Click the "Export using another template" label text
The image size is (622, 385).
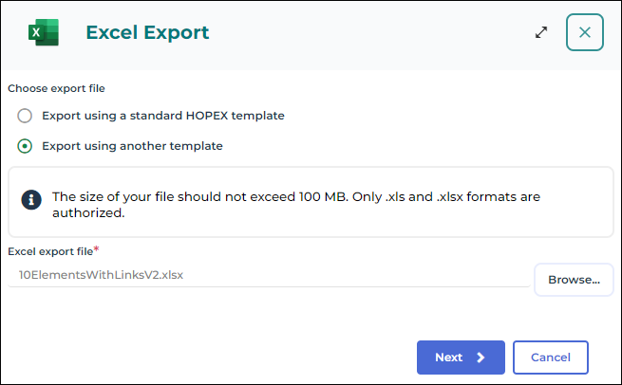pos(133,146)
